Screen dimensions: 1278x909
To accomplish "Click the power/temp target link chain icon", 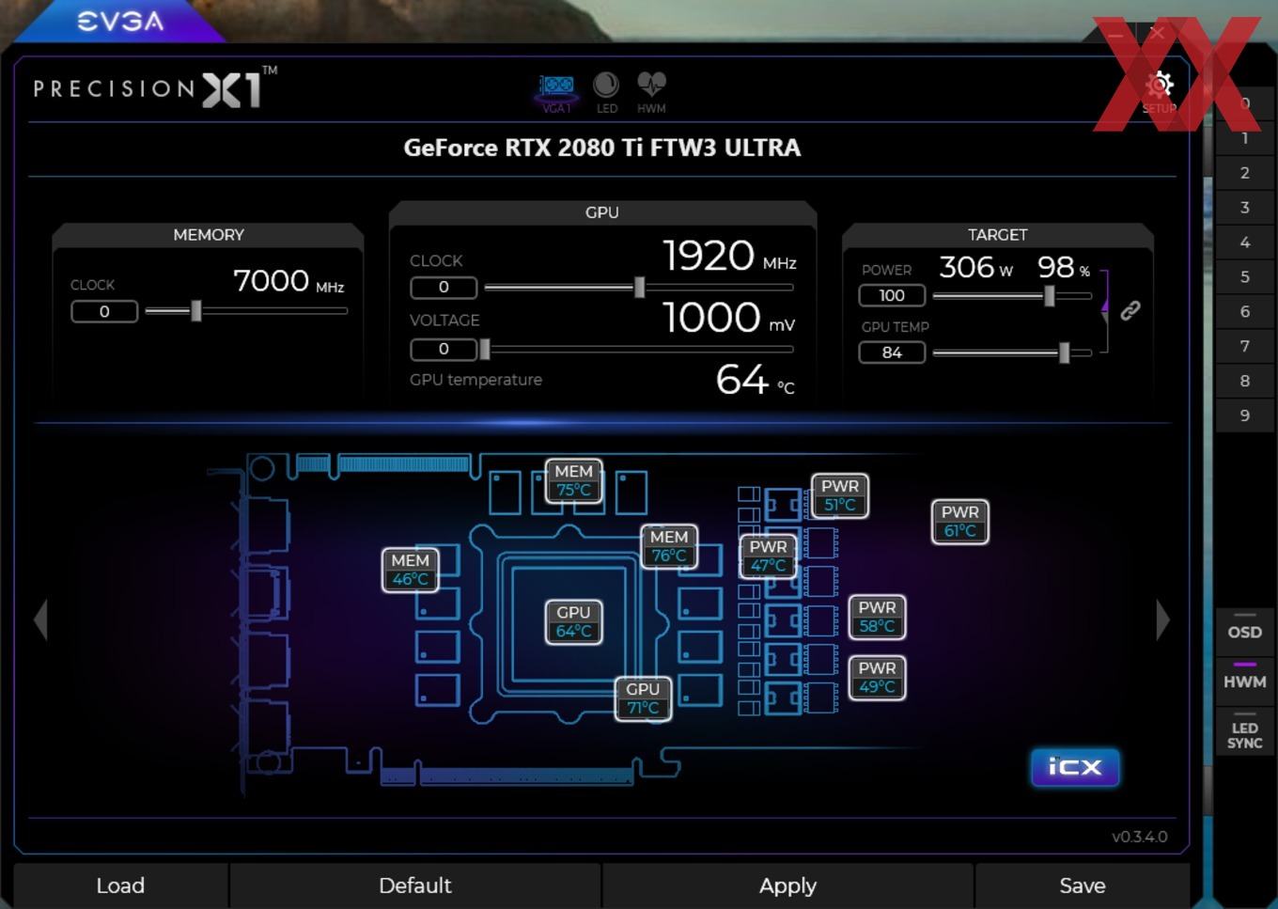I will [x=1130, y=310].
